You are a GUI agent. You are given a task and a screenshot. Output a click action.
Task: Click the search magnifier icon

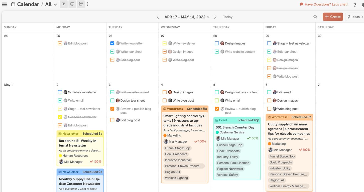(315, 17)
